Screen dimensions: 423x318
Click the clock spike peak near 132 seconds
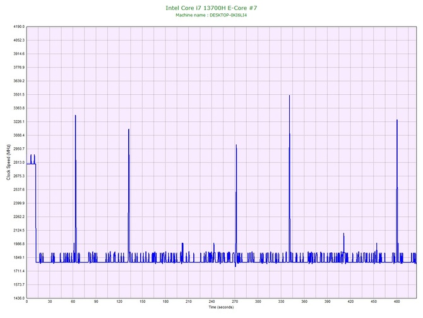tap(129, 130)
